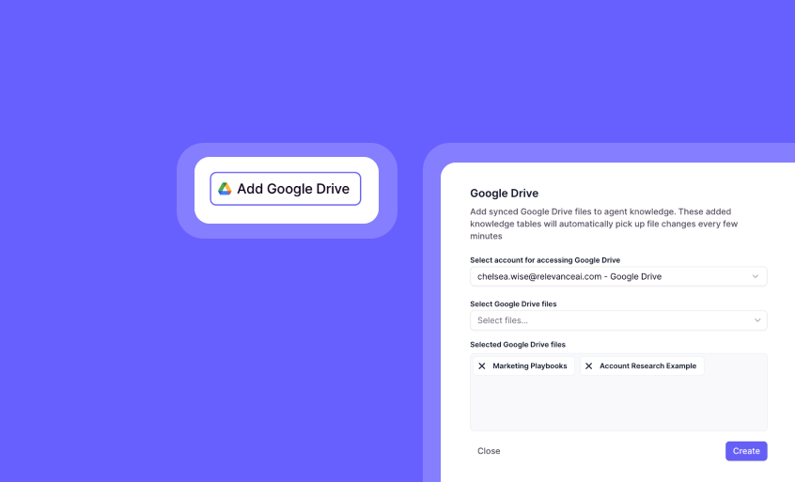Click the Create button
The height and width of the screenshot is (482, 795).
coord(746,451)
